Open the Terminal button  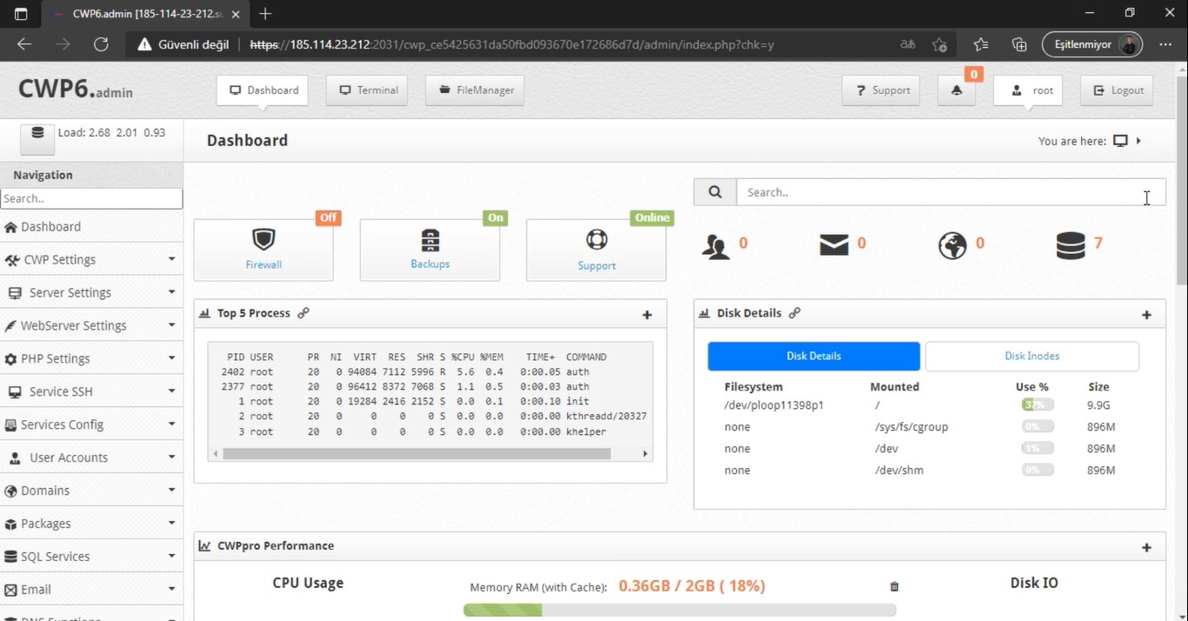click(367, 90)
